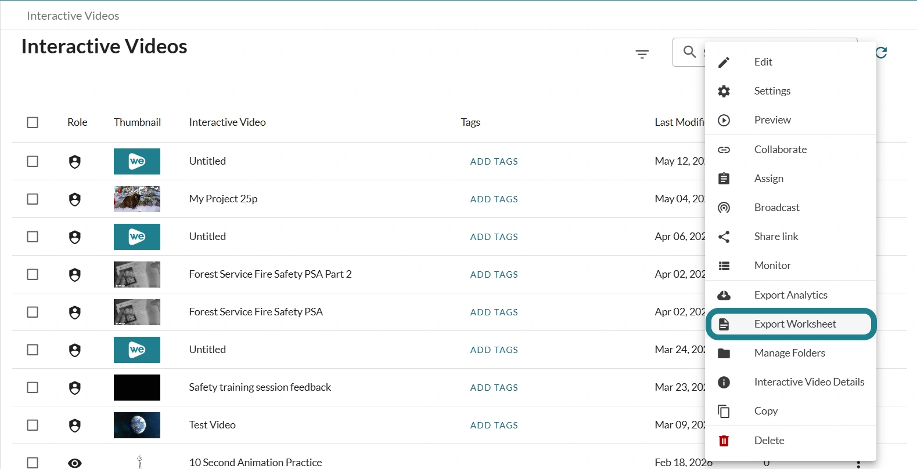Check the Safety training session feedback checkbox
This screenshot has height=469, width=917.
pos(33,387)
